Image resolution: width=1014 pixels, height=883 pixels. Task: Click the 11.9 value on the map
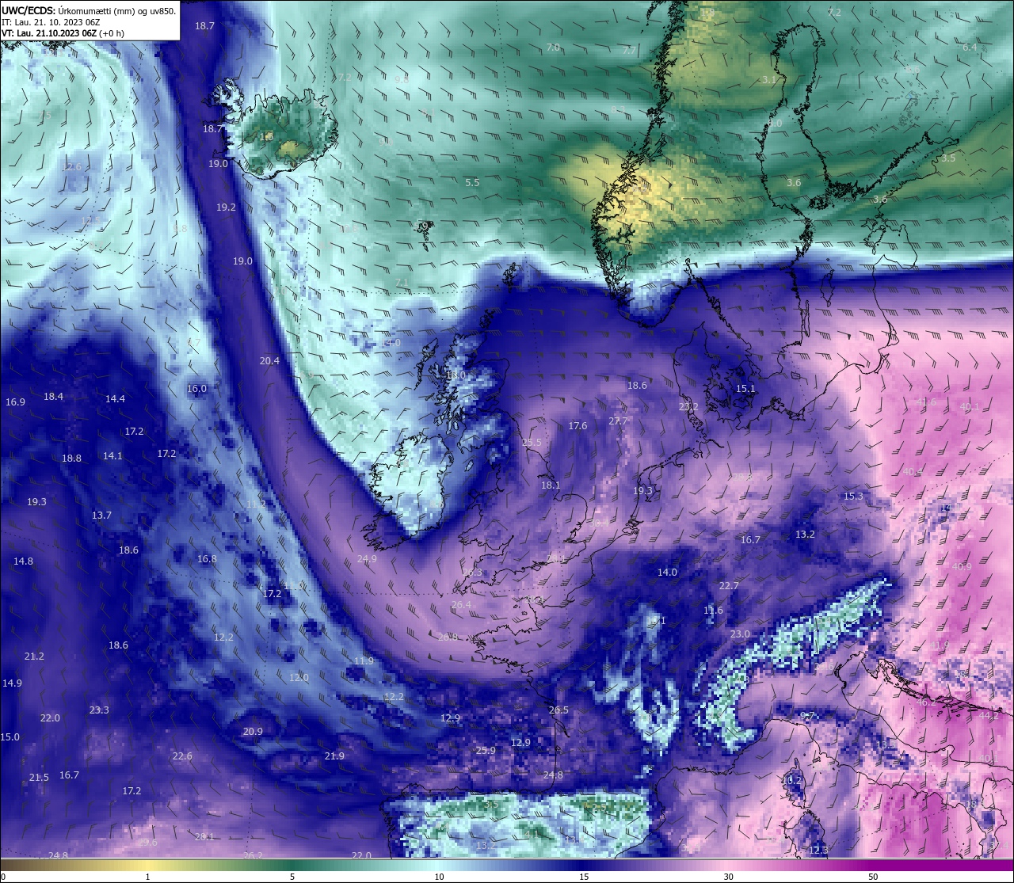click(364, 661)
